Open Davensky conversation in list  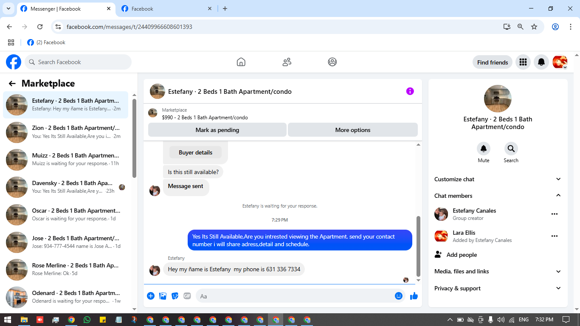(66, 187)
